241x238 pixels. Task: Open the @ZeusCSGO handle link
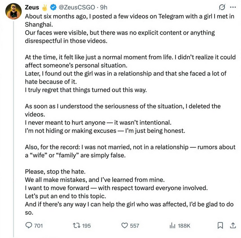tap(77, 7)
